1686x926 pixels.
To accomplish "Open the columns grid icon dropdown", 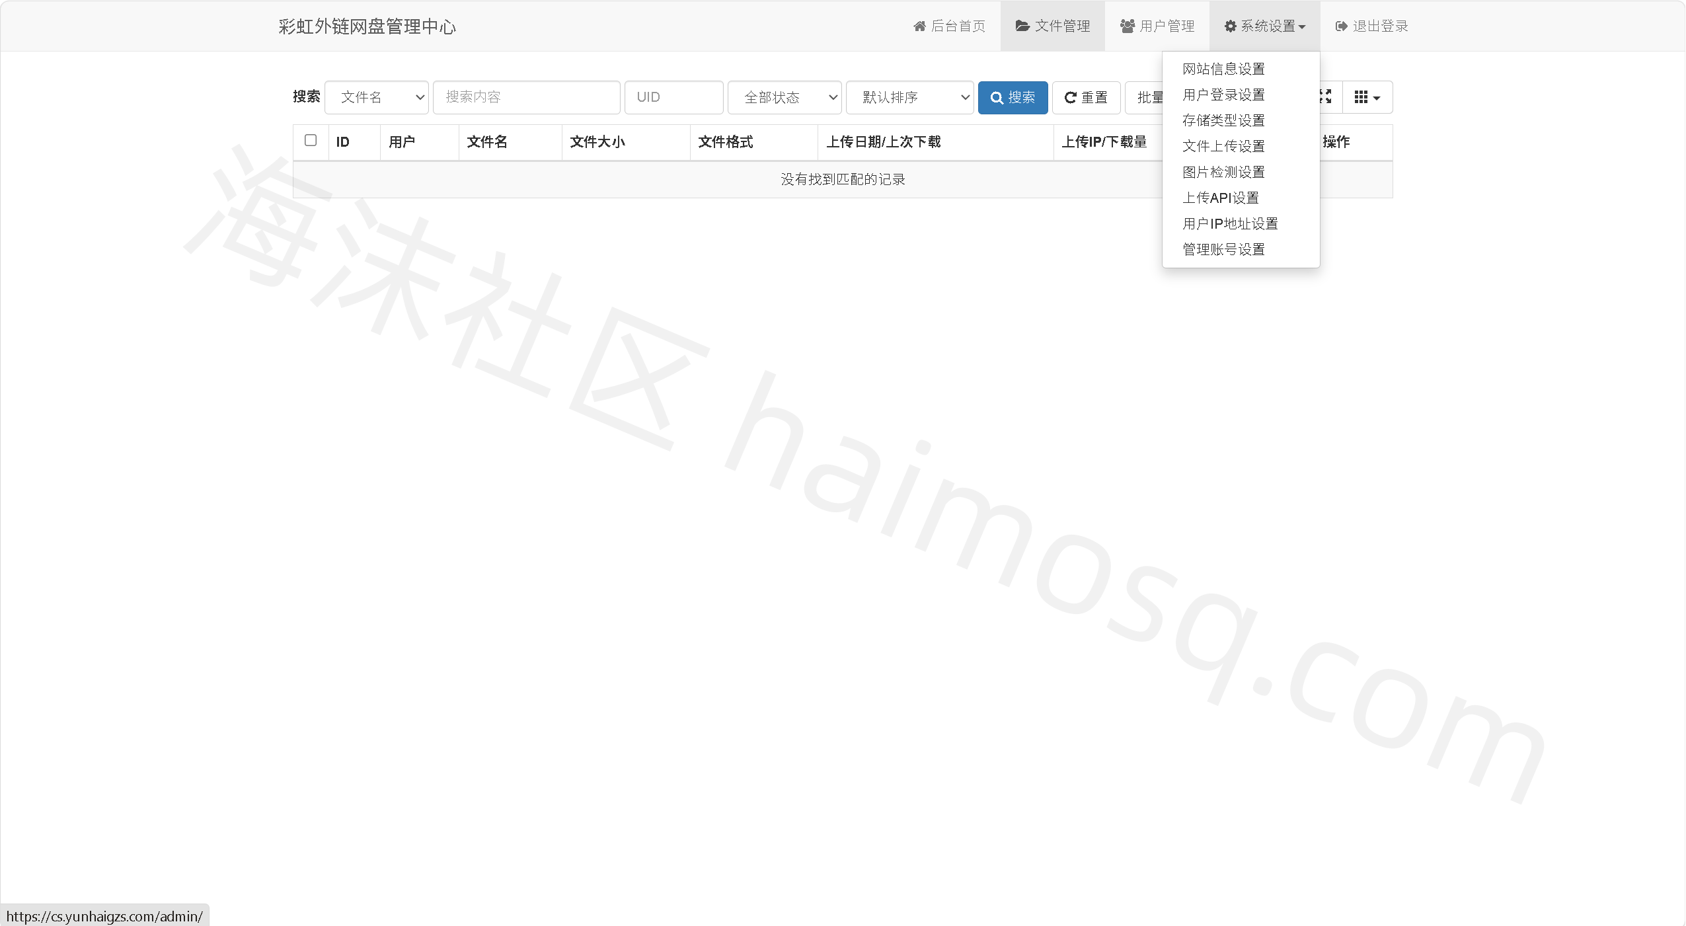I will click(x=1367, y=97).
